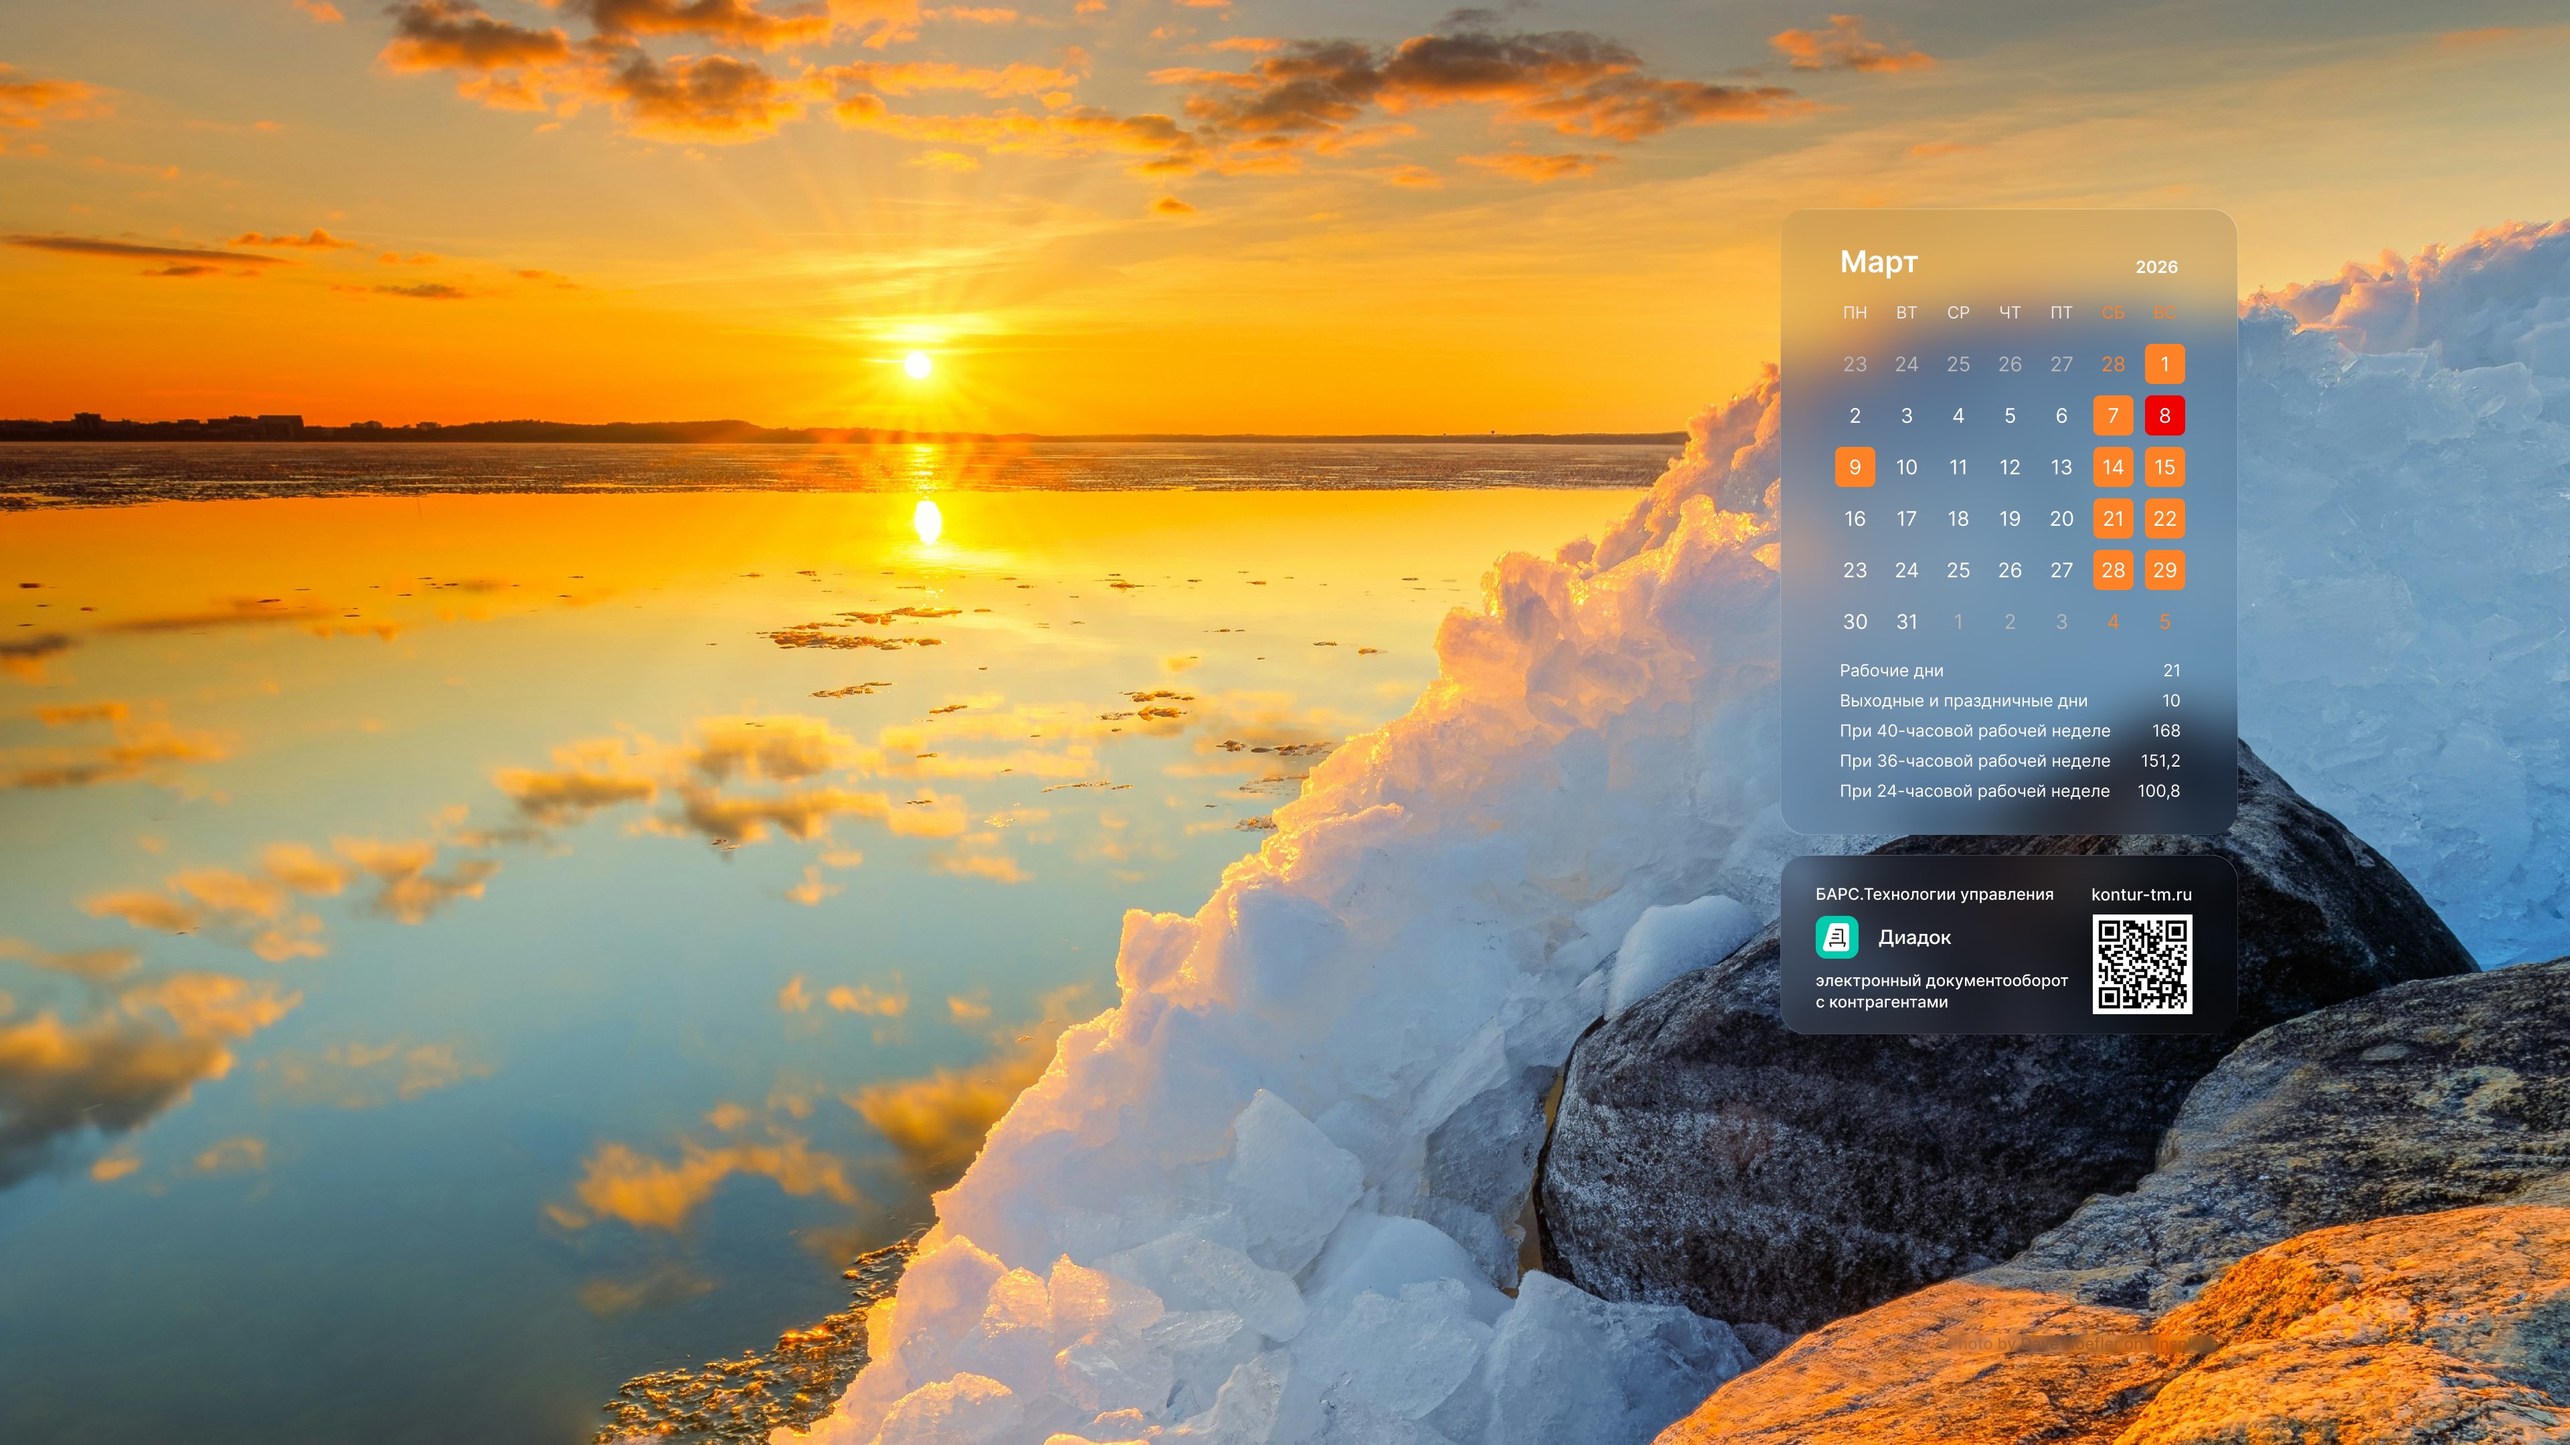Click the Март month heading

(x=1879, y=262)
